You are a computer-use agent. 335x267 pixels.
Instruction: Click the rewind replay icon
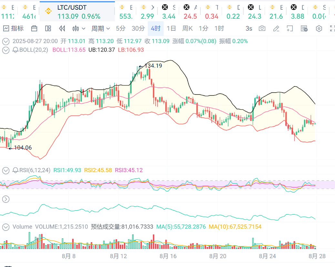pos(62,28)
